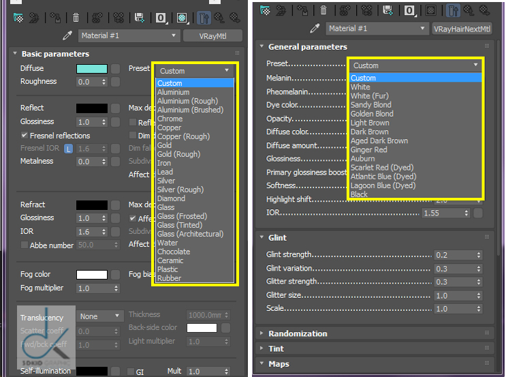The width and height of the screenshot is (506, 377).
Task: Click Get Material icon in VRayMtl panel toolbar
Action: (18, 18)
